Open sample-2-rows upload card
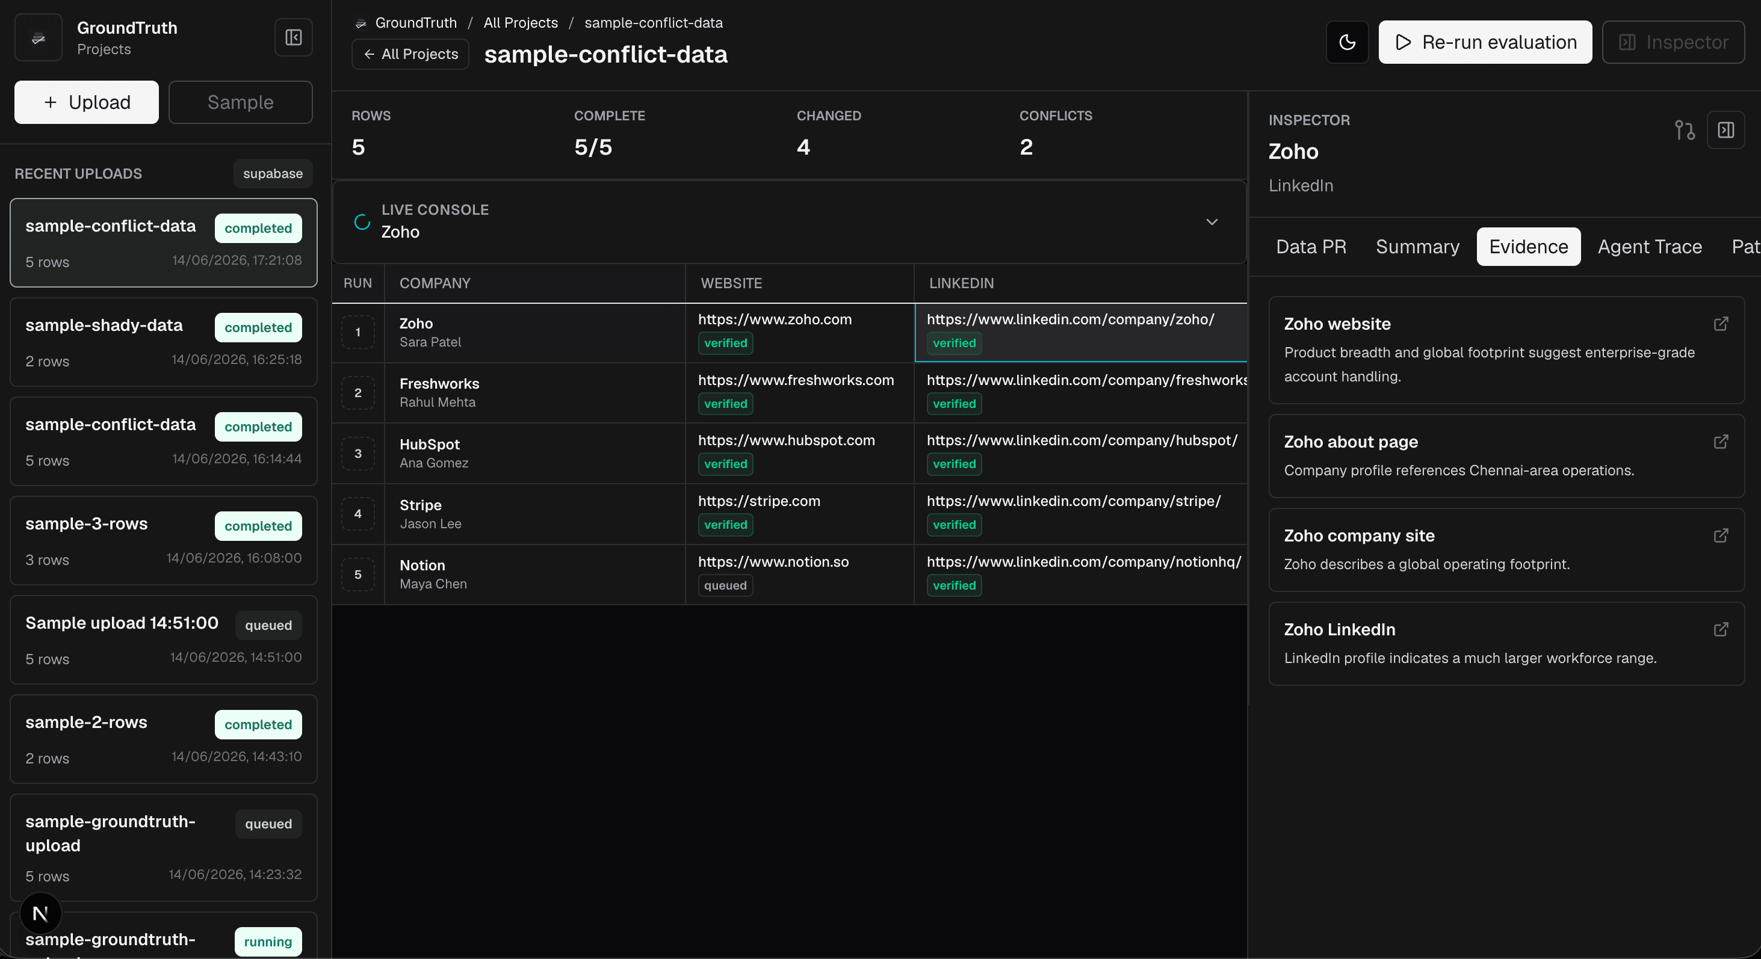This screenshot has width=1761, height=959. pyautogui.click(x=163, y=739)
